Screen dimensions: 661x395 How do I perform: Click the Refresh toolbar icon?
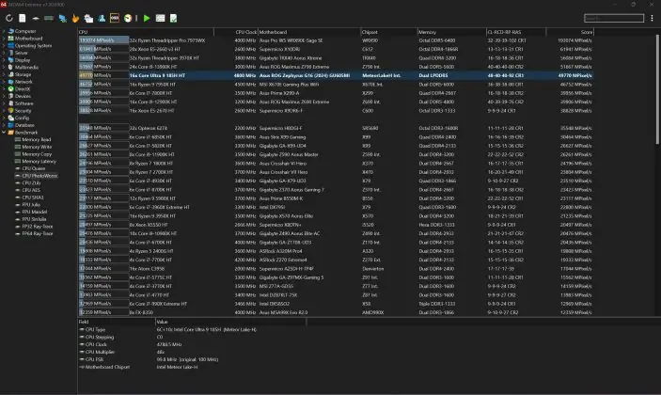click(8, 18)
